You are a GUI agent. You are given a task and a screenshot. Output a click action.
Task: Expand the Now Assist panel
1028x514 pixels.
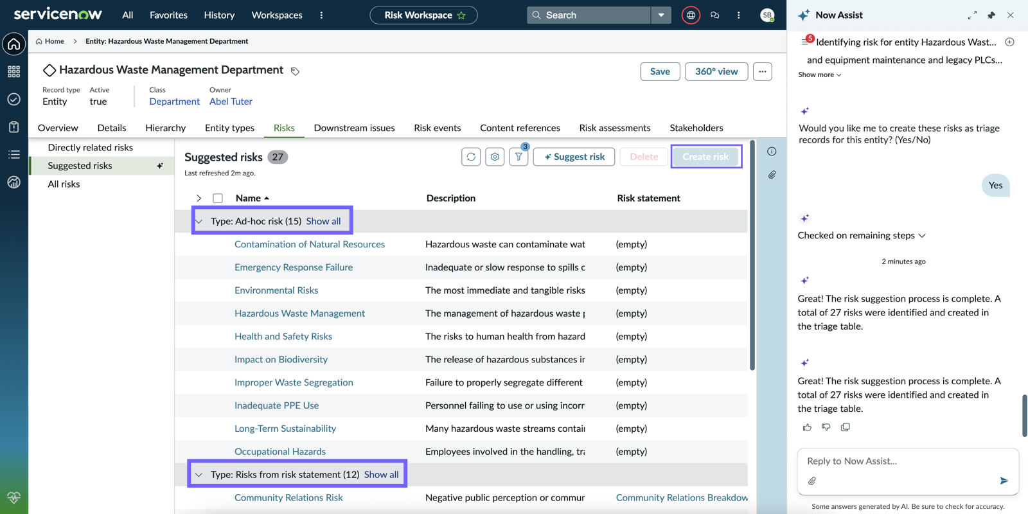click(972, 15)
